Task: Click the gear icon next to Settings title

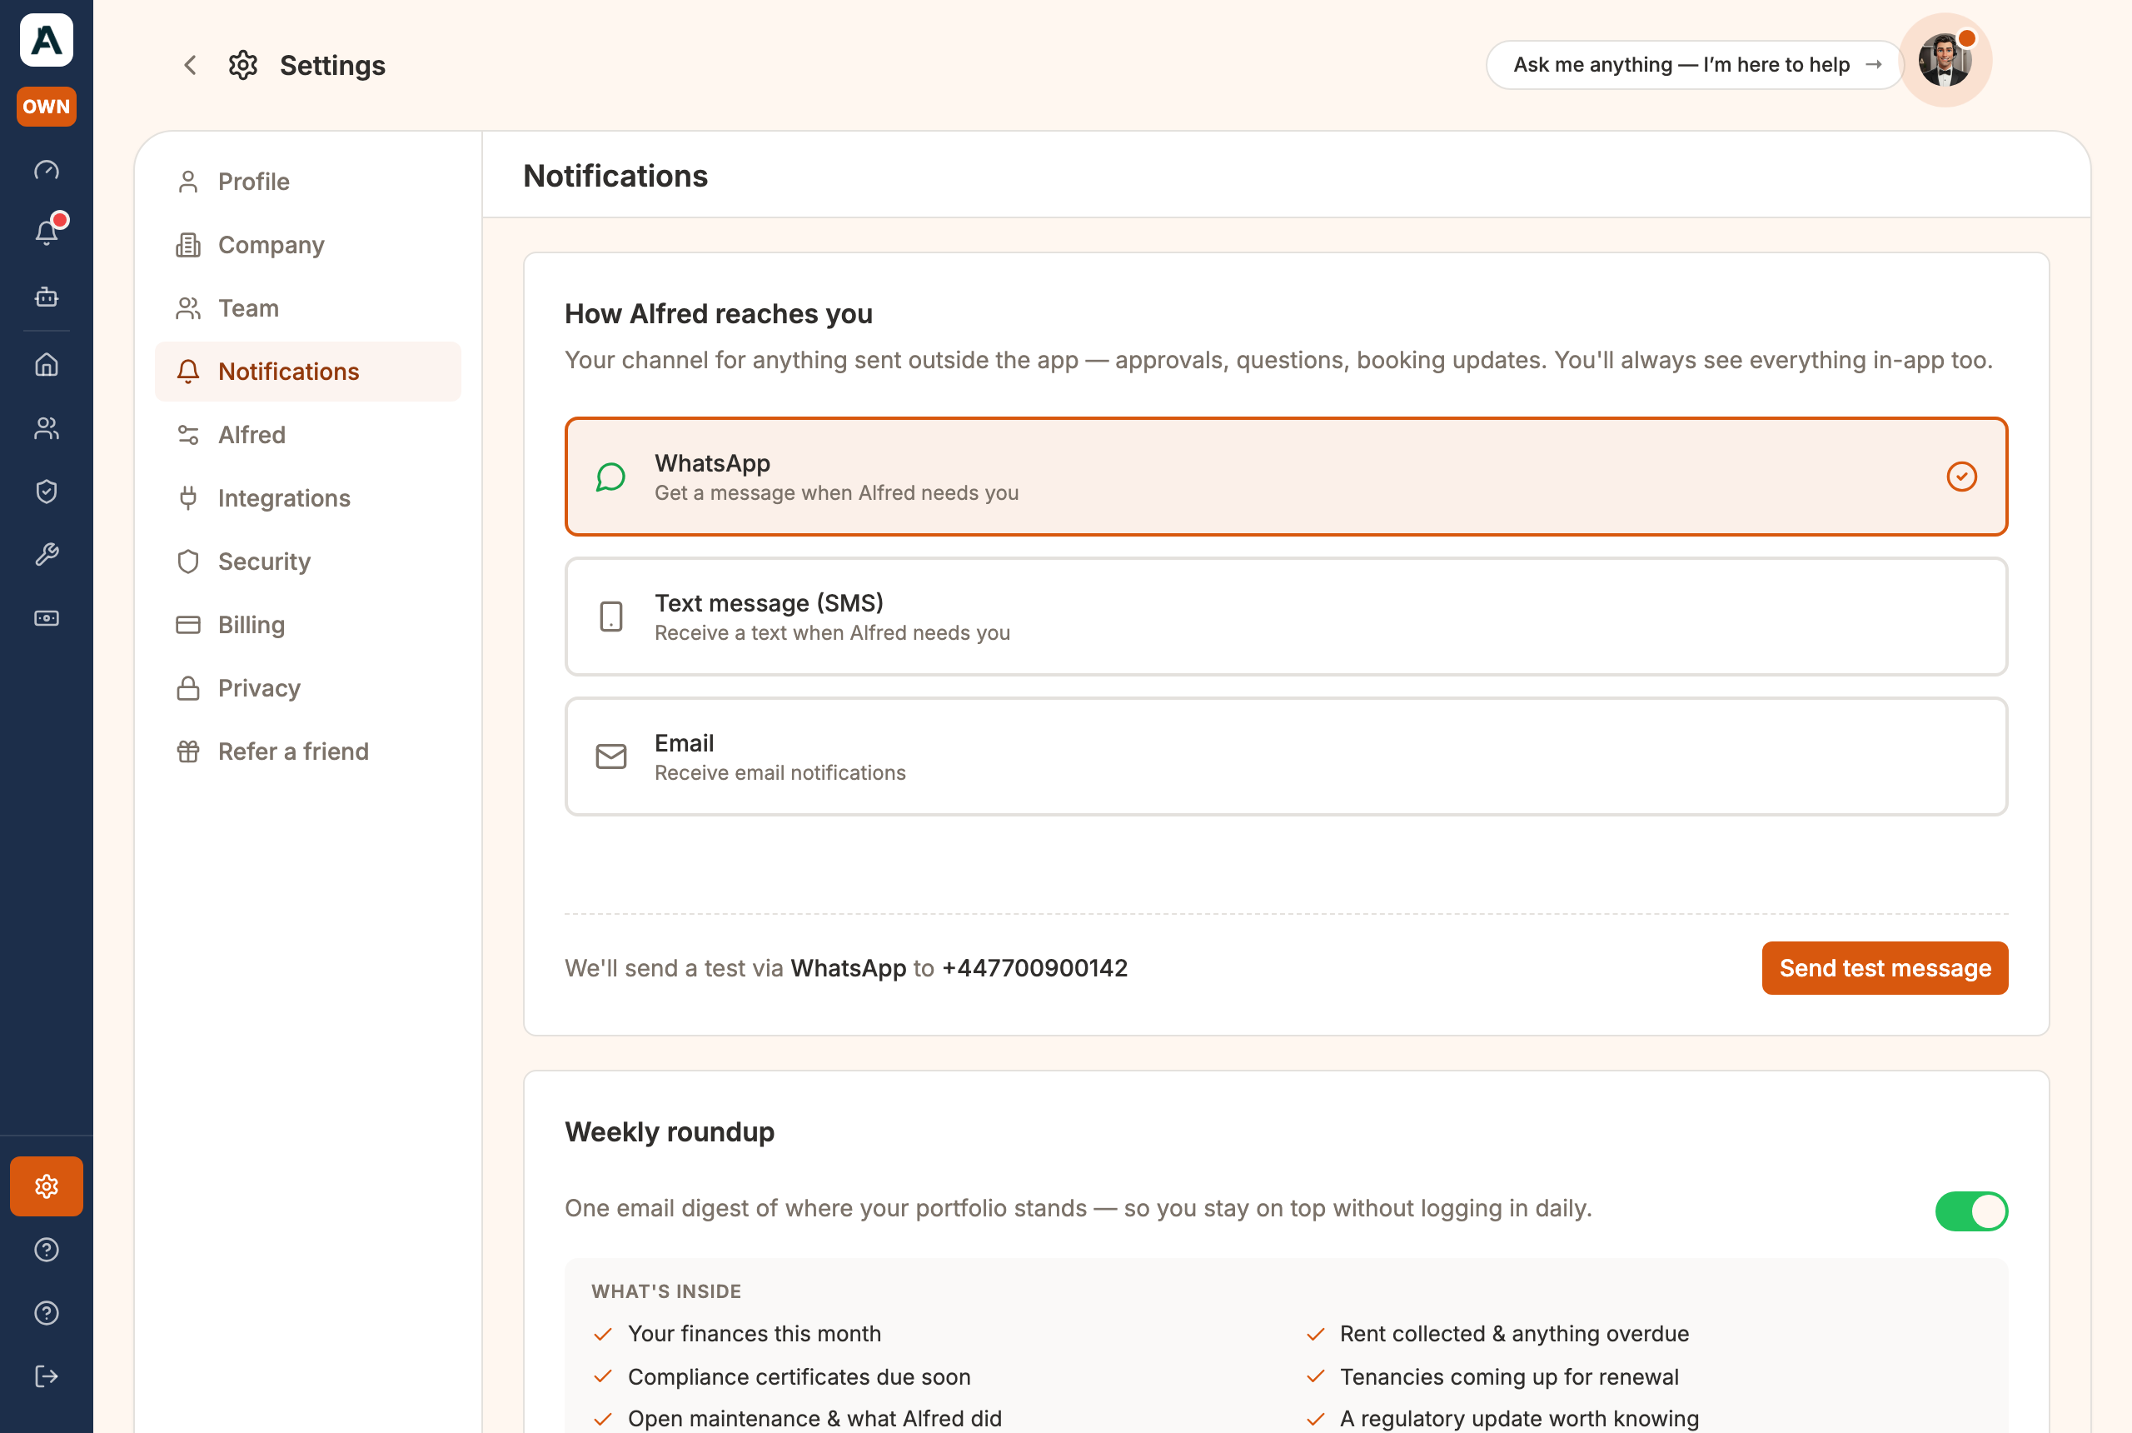Action: [x=243, y=65]
